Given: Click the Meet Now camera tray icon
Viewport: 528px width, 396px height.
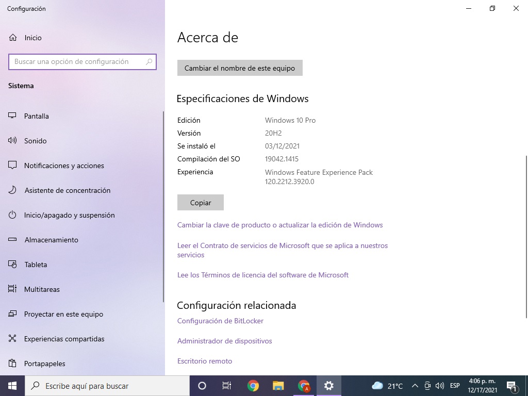Looking at the screenshot, I should [427, 386].
